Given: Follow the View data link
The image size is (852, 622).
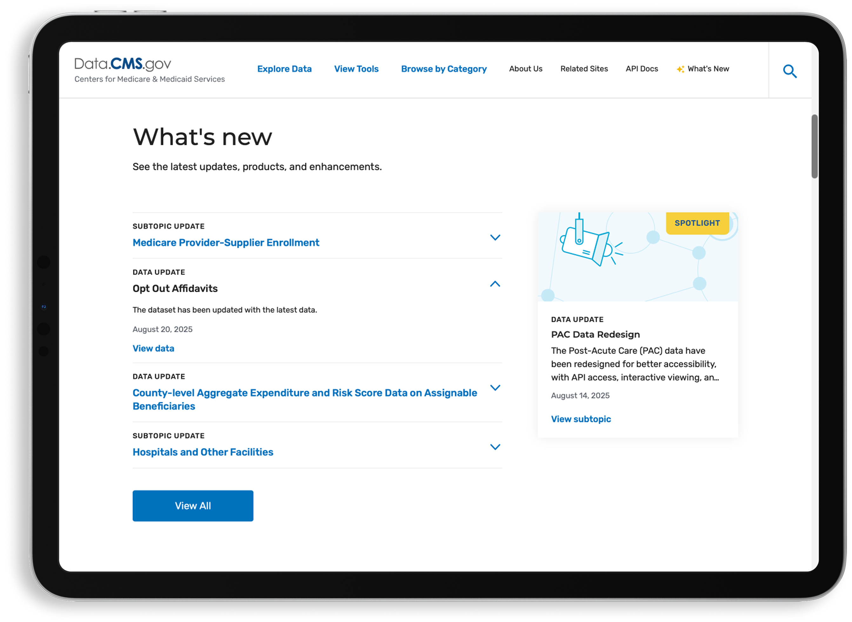Looking at the screenshot, I should (153, 348).
